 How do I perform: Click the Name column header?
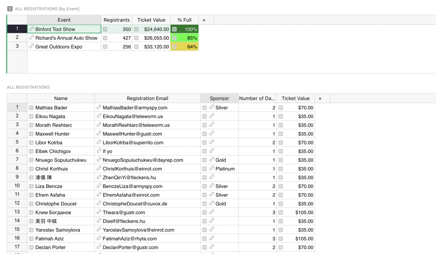[x=61, y=99]
